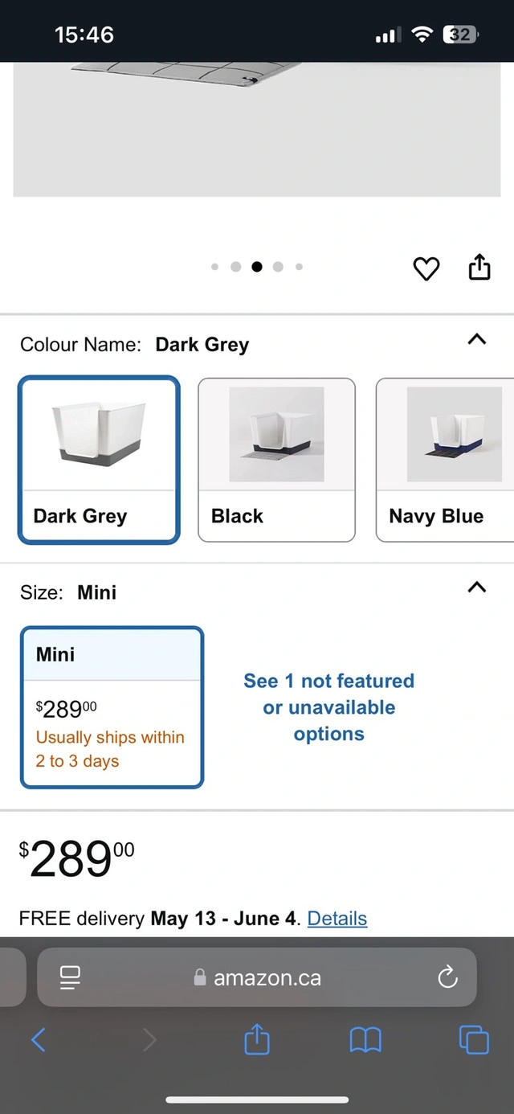Jump to the fourth image carousel dot
The height and width of the screenshot is (1114, 514).
278,267
